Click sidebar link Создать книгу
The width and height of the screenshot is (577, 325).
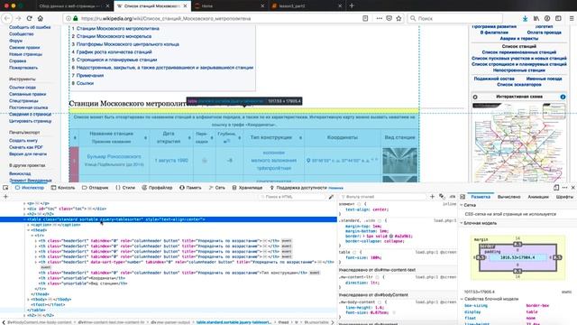(x=23, y=141)
